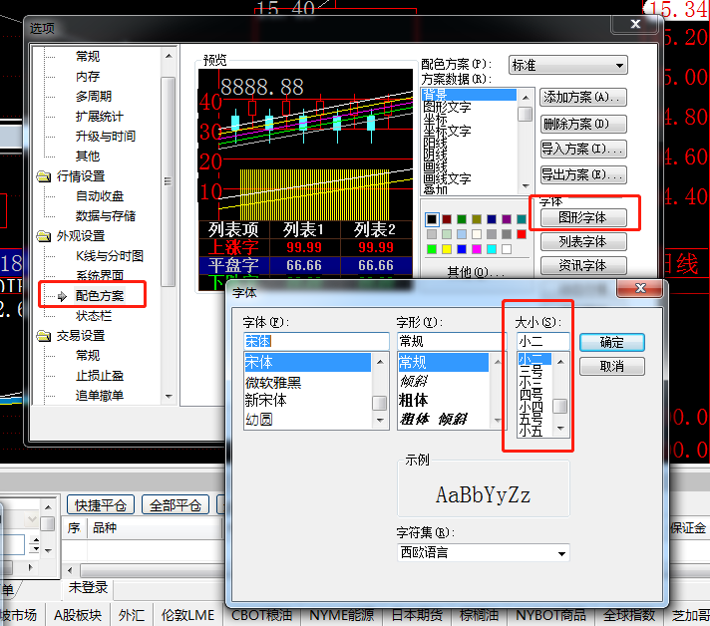Click 删除方案(D) button
The width and height of the screenshot is (710, 626).
point(583,124)
